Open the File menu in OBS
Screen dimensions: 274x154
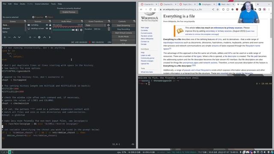(4, 4)
